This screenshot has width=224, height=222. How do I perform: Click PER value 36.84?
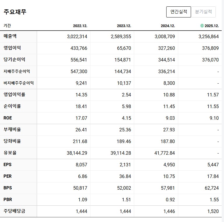(x=125, y=177)
